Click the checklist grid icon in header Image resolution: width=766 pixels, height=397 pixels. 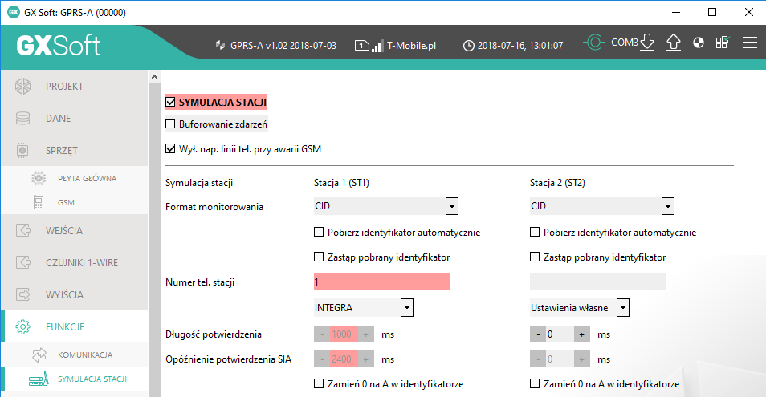(x=723, y=43)
